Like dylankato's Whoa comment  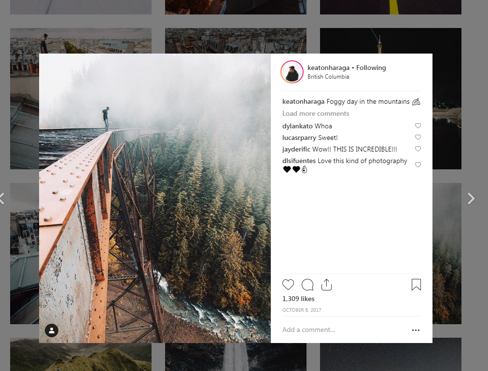tap(418, 125)
